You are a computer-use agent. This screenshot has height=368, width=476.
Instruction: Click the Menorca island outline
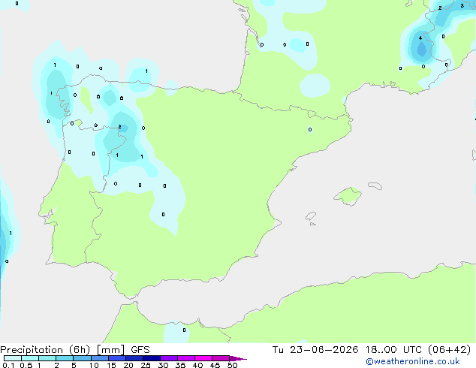(375, 186)
